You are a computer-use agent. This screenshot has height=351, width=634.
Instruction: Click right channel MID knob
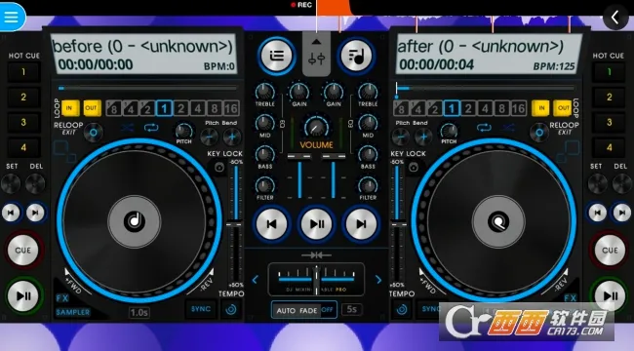point(368,123)
